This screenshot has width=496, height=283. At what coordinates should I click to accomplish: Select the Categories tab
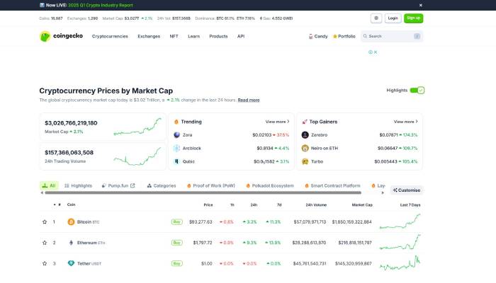[162, 185]
